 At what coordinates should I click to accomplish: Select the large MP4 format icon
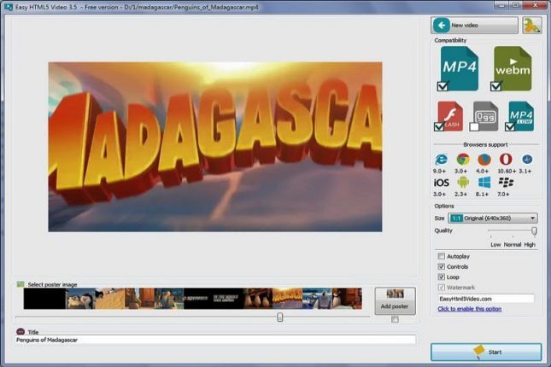[x=460, y=68]
